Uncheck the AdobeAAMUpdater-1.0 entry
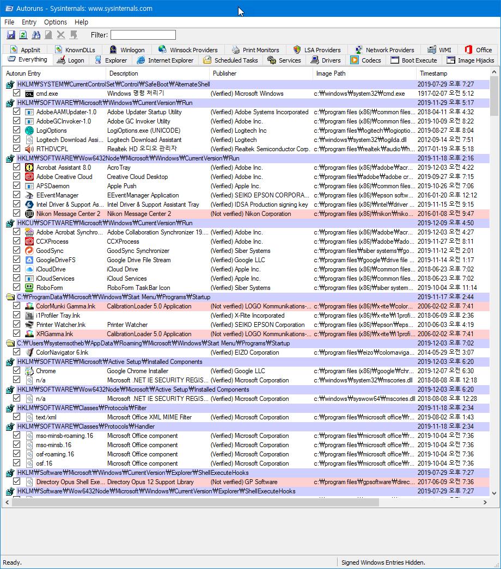 [x=17, y=112]
